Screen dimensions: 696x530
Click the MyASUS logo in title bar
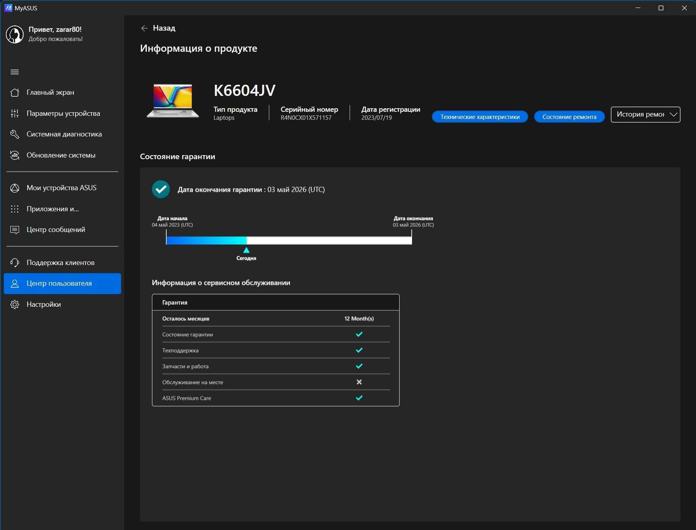click(8, 8)
